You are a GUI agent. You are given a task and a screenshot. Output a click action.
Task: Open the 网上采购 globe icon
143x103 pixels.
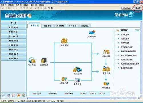(32, 60)
